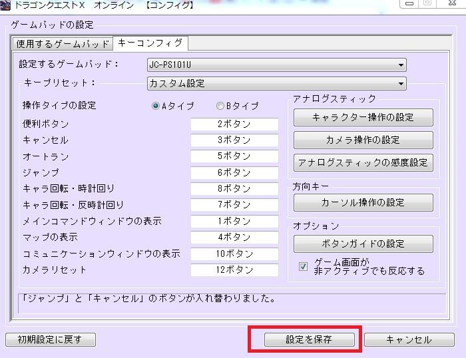Click the 方向キー group heading

click(311, 186)
